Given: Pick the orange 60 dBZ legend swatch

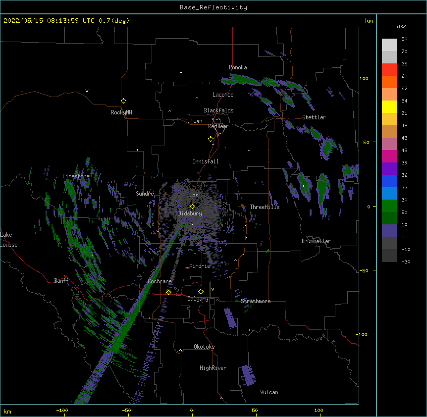Looking at the screenshot, I should pyautogui.click(x=389, y=82).
